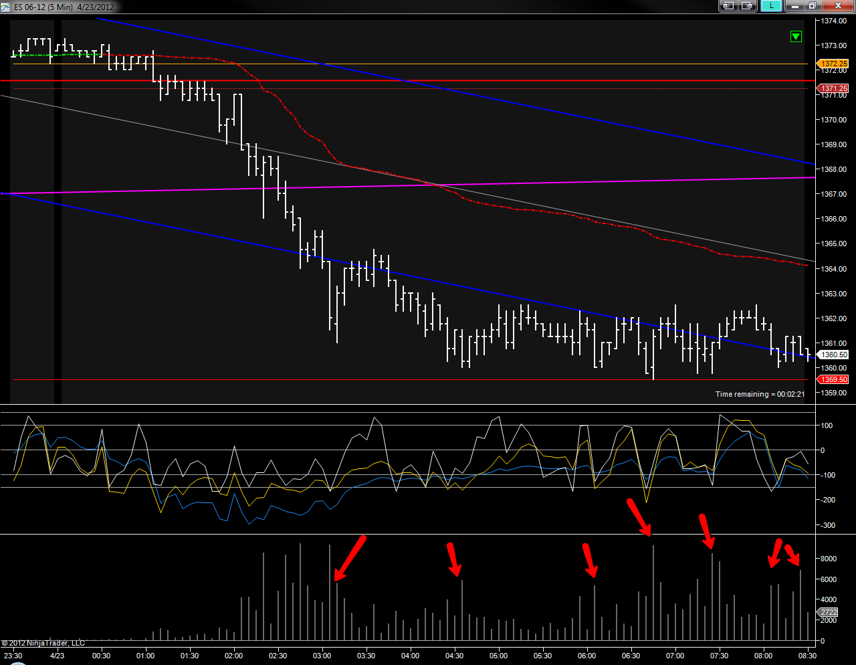Select the magenta trend line on the chart
Viewport: 856px width, 665px height.
coord(408,185)
